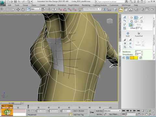Select the Push/Pull paint deform tool
156x117 pixels.
(x=139, y=34)
